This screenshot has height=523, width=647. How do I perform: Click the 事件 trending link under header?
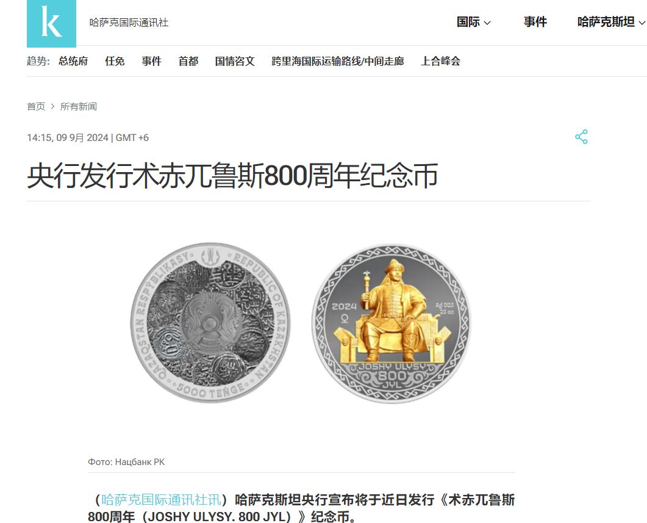151,61
